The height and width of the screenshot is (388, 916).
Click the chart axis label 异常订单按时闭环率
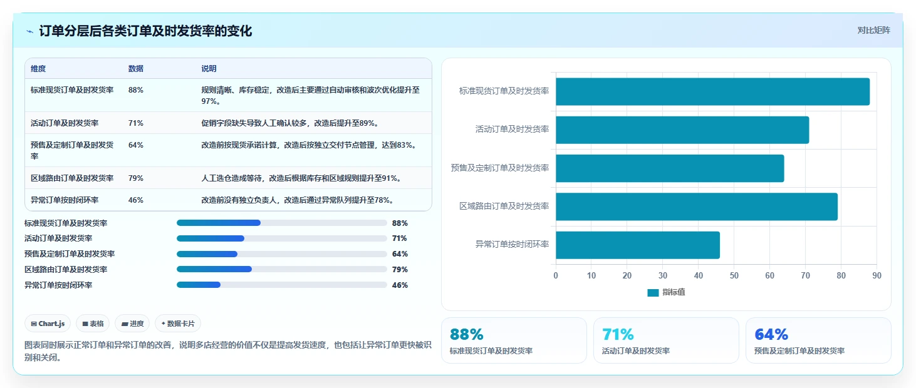coord(513,245)
